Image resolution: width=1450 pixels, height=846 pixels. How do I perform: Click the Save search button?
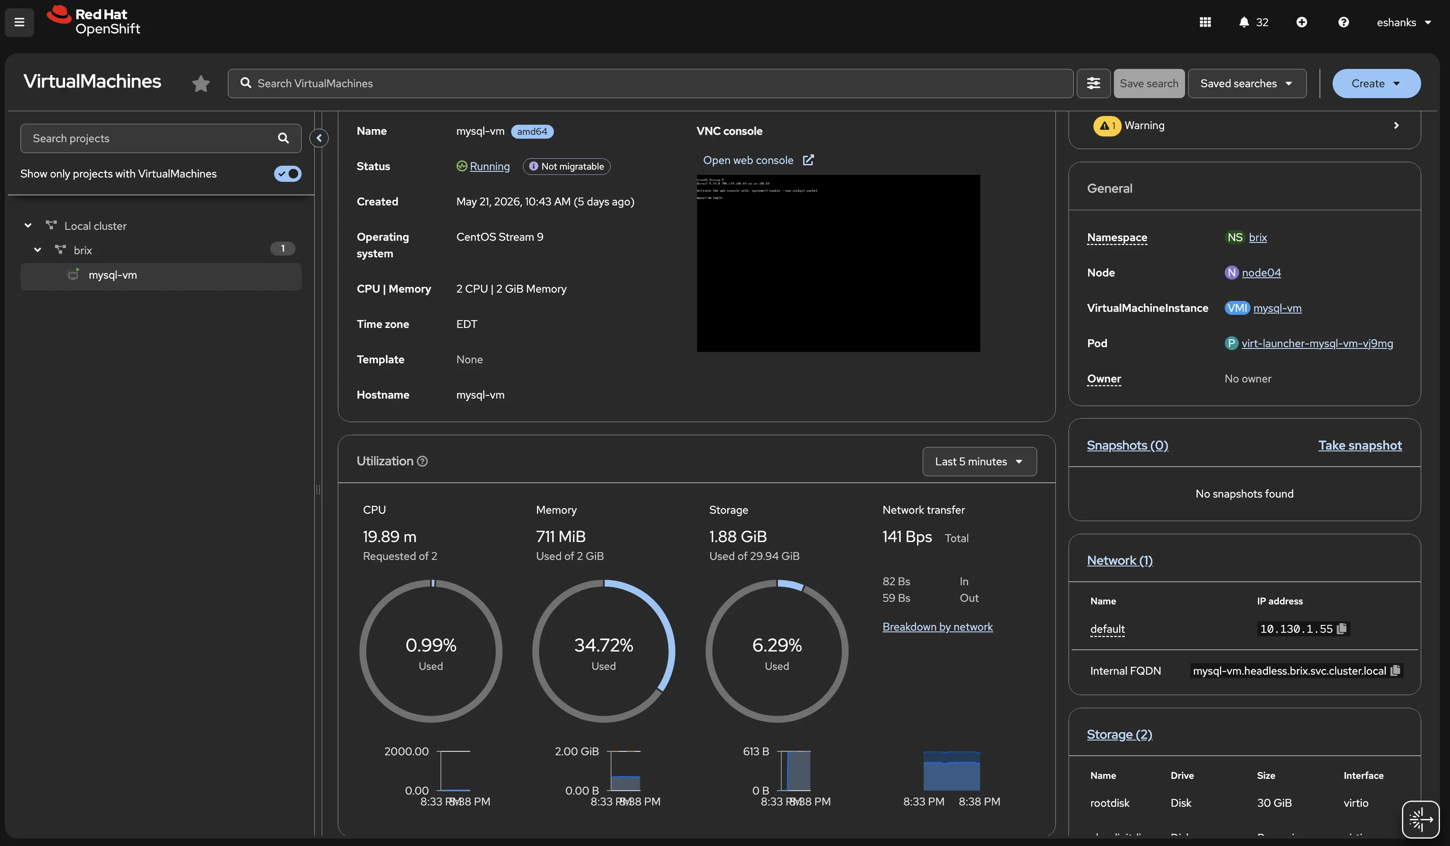tap(1148, 83)
